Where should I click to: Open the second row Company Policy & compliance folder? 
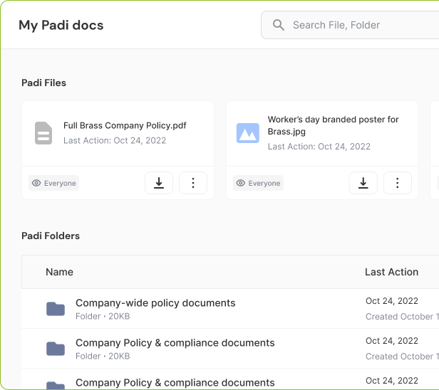point(175,343)
